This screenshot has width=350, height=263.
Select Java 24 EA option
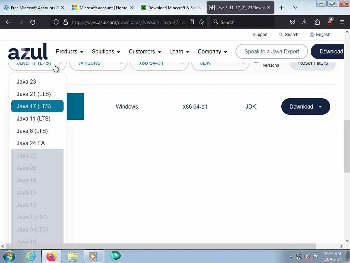tap(37, 143)
